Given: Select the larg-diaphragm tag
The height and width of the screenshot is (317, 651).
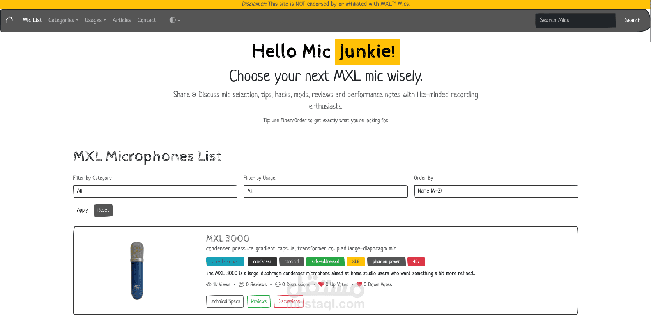Looking at the screenshot, I should 225,262.
